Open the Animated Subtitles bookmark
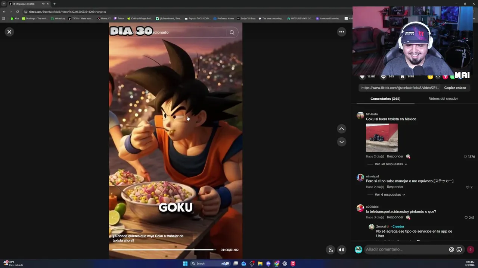Image resolution: width=478 pixels, height=268 pixels. tap(328, 19)
